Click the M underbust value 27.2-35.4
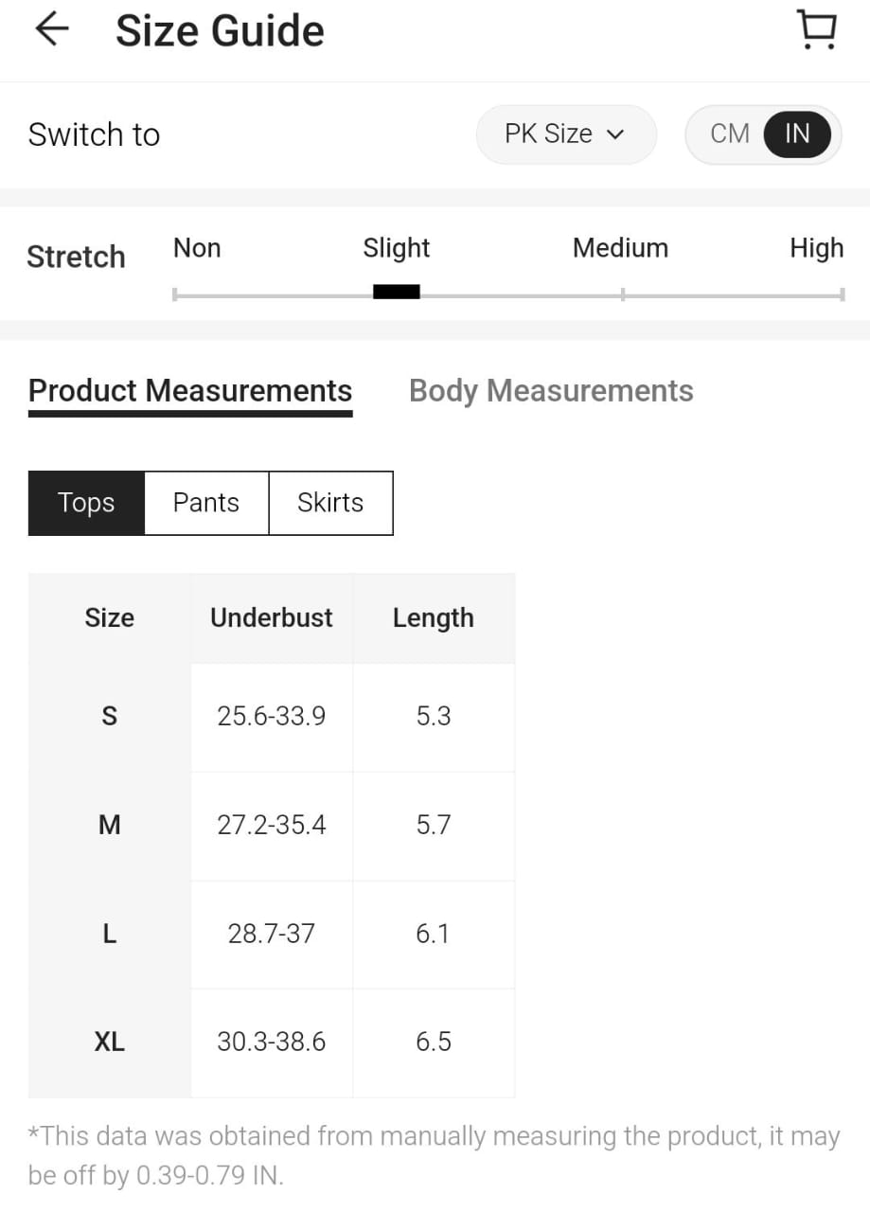Image resolution: width=870 pixels, height=1212 pixels. (272, 825)
